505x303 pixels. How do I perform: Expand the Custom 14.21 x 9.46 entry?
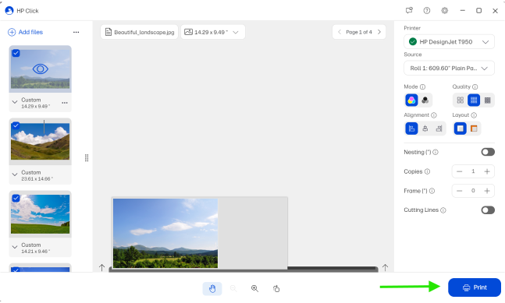[x=15, y=247]
